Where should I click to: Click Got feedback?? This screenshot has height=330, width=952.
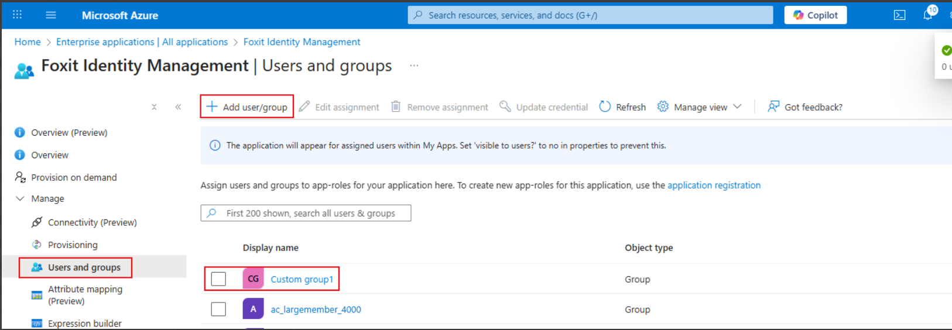click(805, 107)
